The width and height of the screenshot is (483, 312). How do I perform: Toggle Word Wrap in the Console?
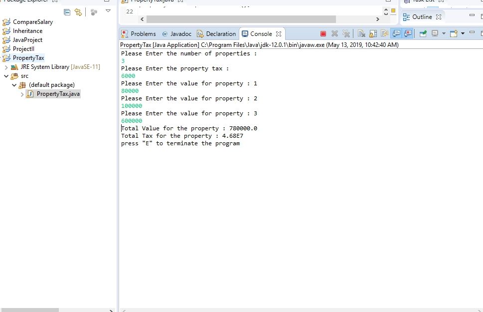click(x=385, y=33)
